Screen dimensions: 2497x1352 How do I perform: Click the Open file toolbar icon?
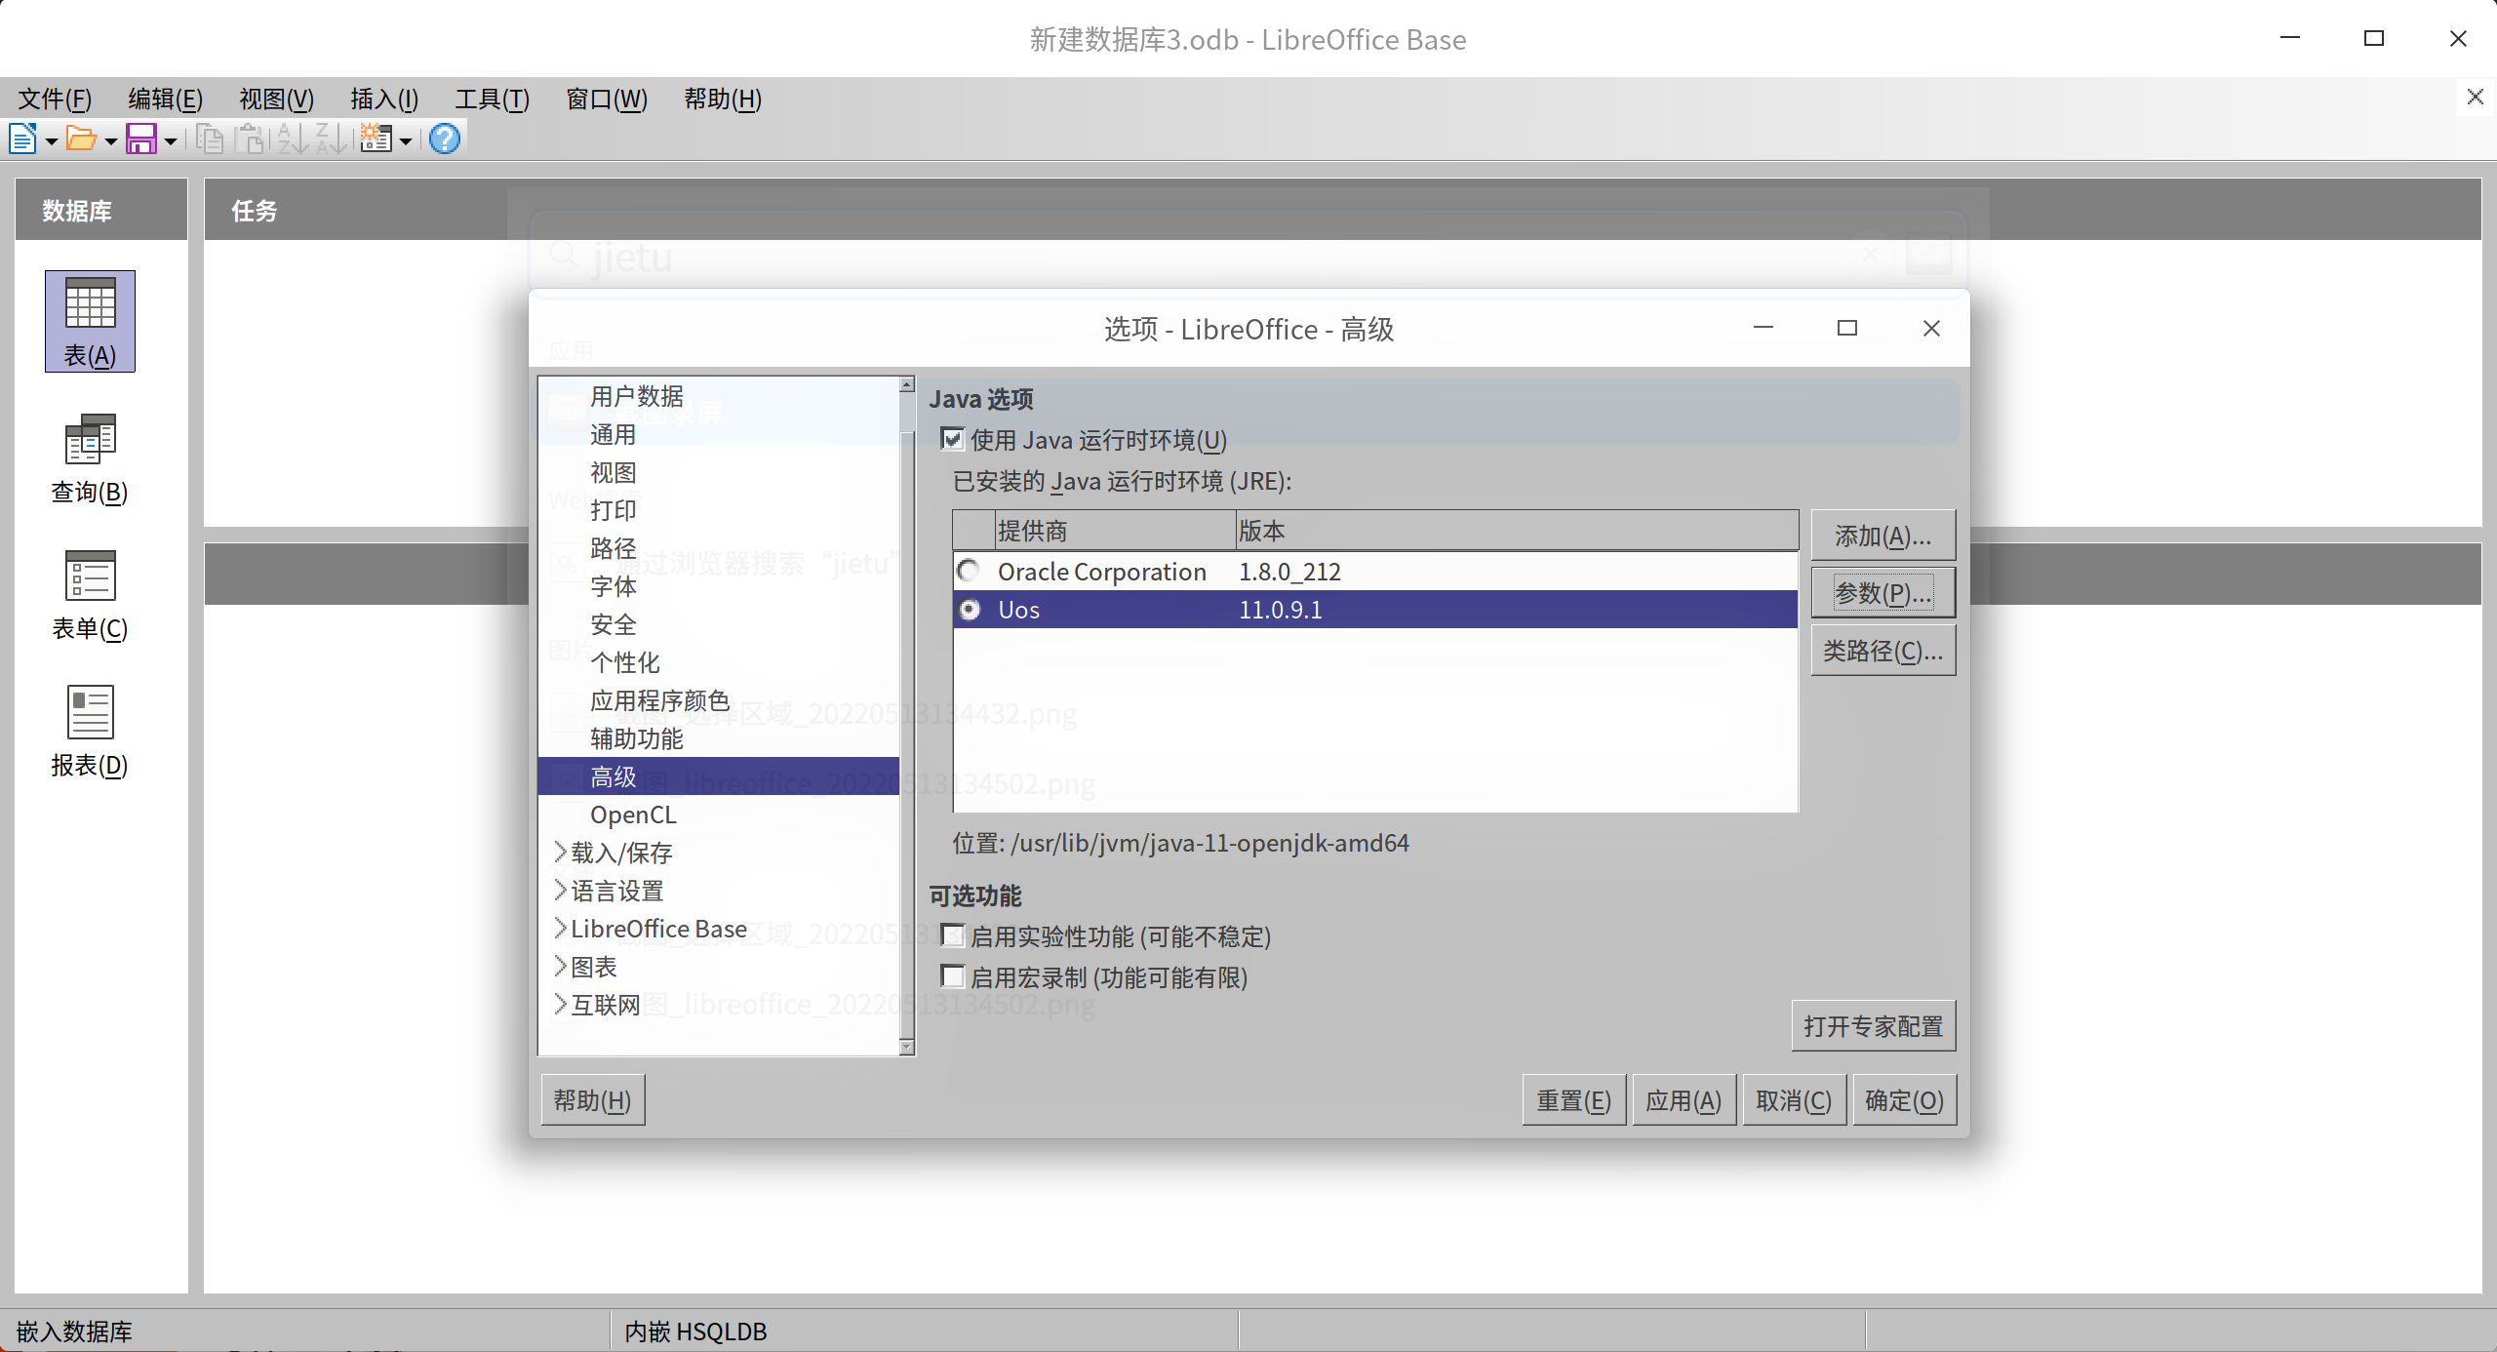point(82,139)
